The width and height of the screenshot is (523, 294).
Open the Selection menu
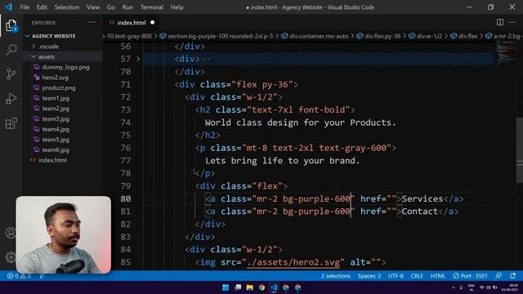[67, 7]
